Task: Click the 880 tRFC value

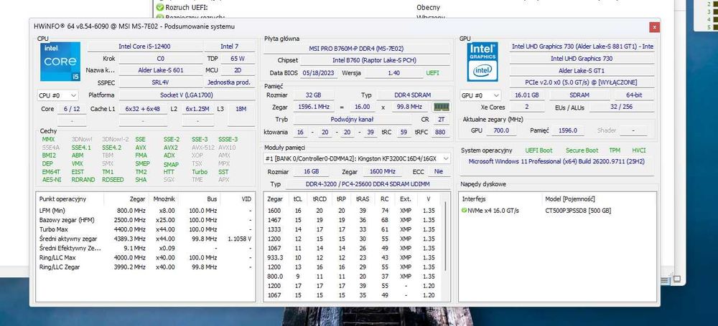Action: tap(440, 132)
